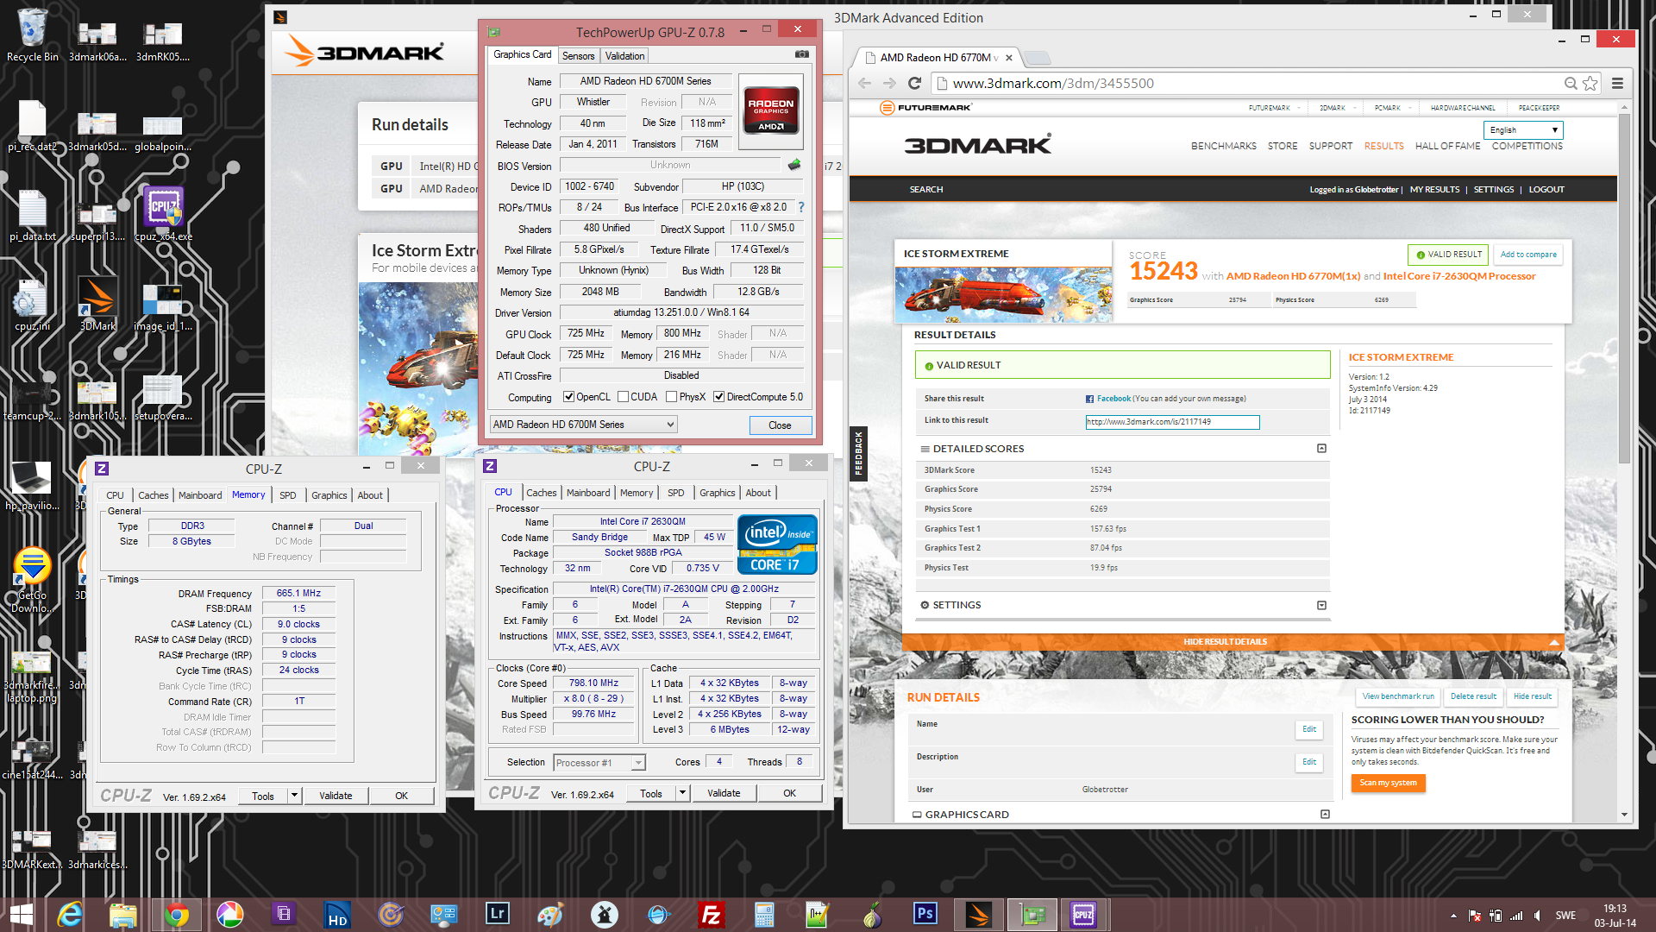Click the Delete result button
1656x932 pixels.
tap(1473, 696)
